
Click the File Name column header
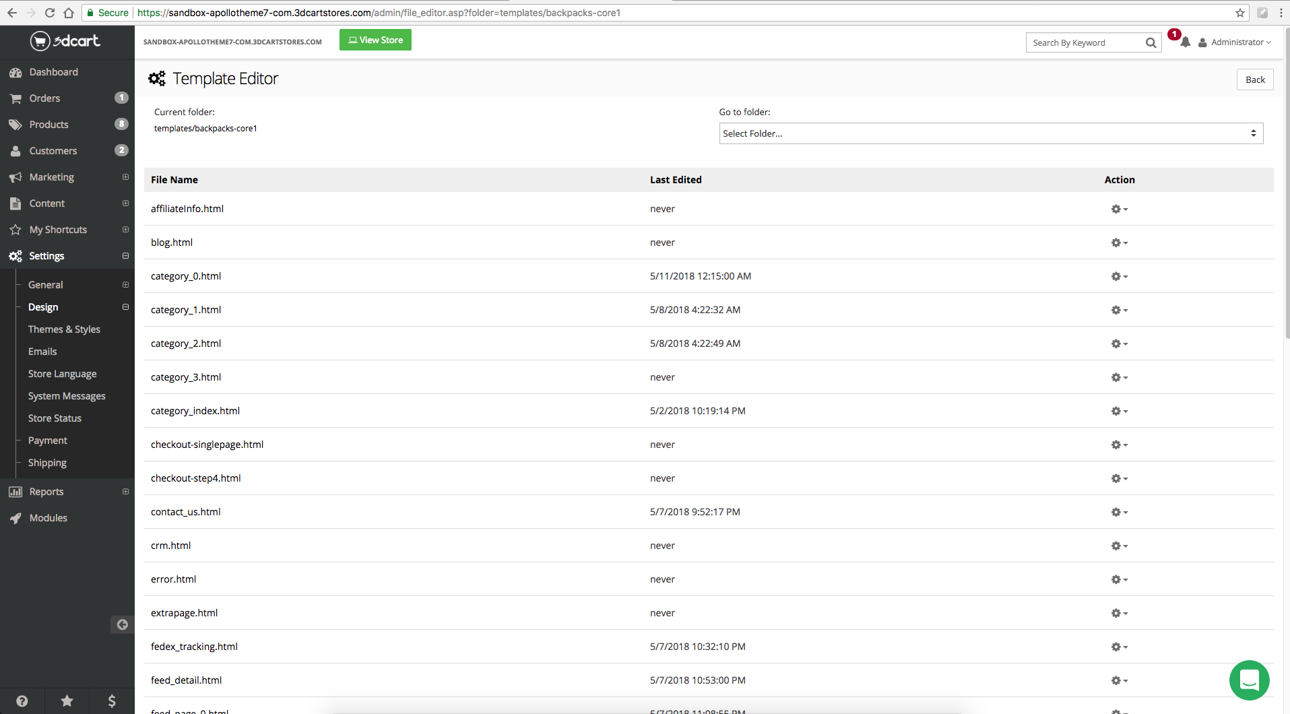point(174,180)
